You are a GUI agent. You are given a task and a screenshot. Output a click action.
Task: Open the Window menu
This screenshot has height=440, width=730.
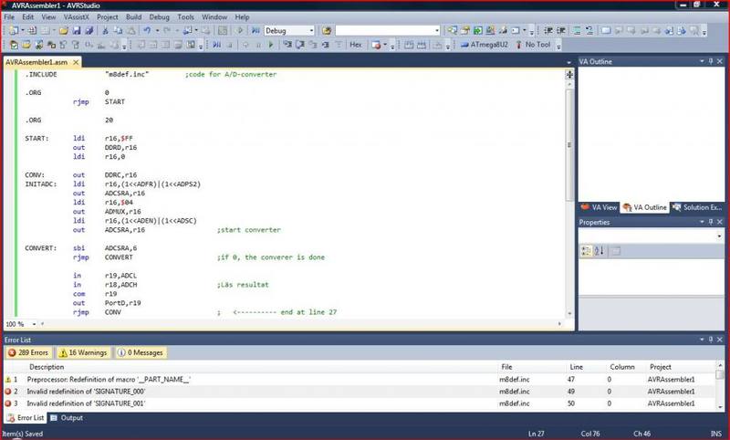[214, 17]
